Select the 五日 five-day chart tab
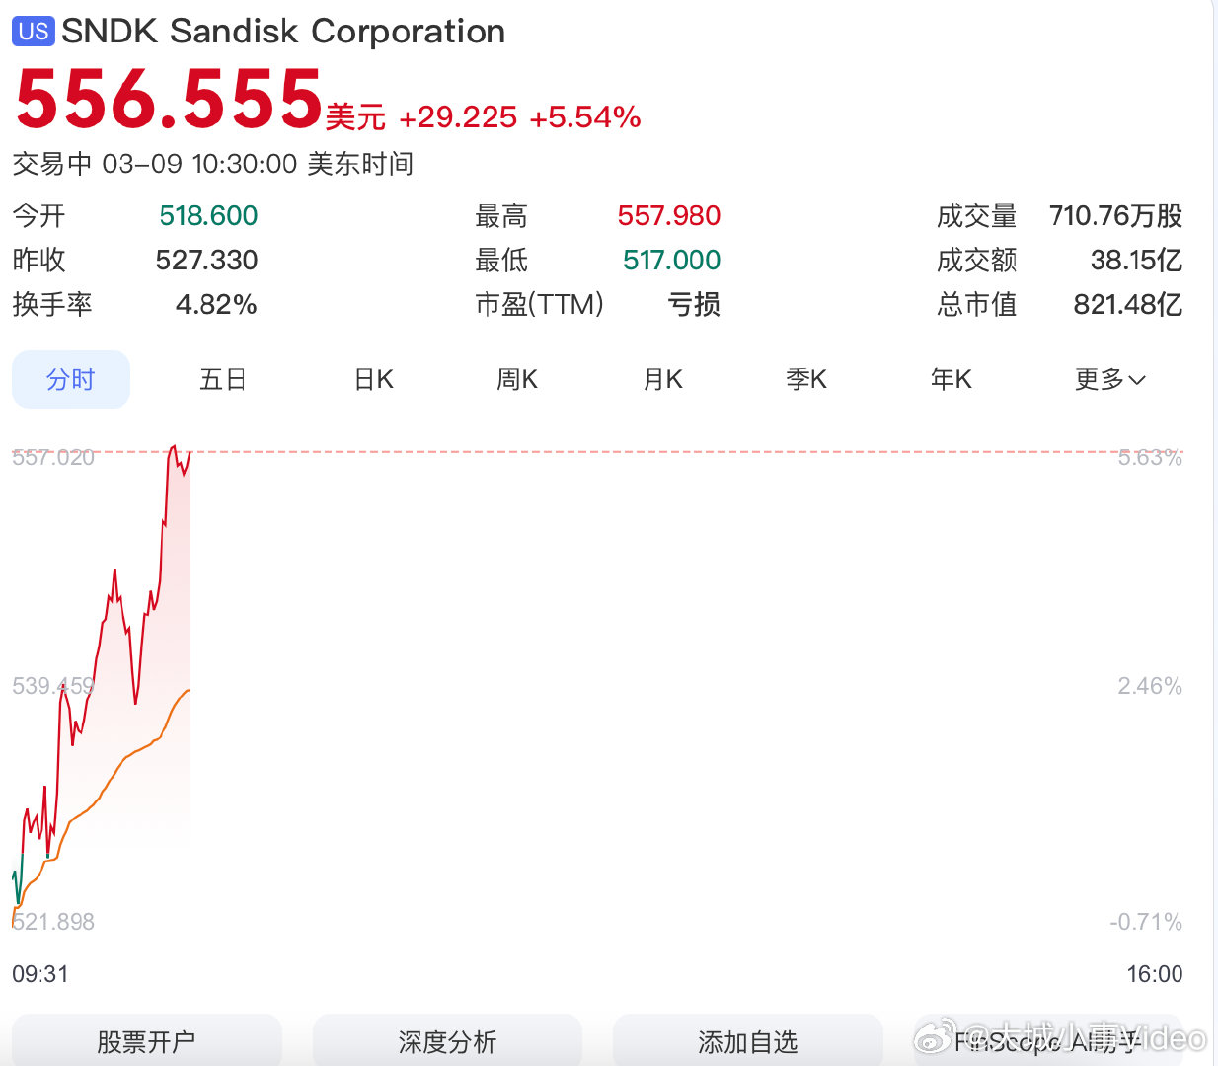The image size is (1218, 1066). pos(222,379)
